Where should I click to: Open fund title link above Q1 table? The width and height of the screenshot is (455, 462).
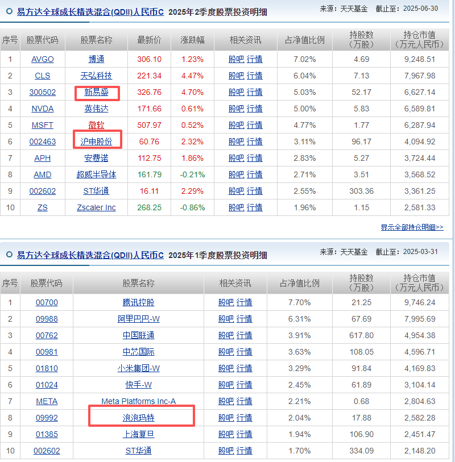click(x=90, y=255)
